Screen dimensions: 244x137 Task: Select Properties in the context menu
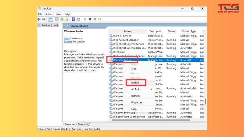click(x=137, y=103)
